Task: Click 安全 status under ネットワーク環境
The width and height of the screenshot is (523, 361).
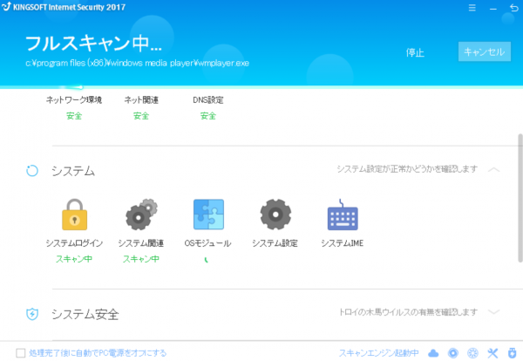Action: coord(74,116)
